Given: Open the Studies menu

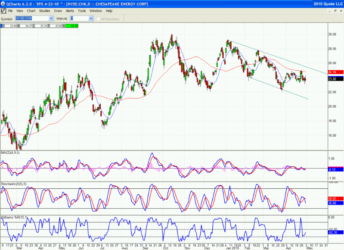Looking at the screenshot, I should 44,10.
